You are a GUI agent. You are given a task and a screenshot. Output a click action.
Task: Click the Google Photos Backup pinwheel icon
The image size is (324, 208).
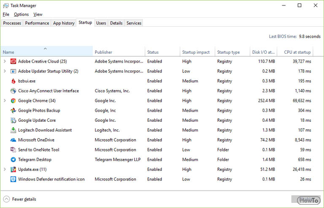[x=13, y=110]
